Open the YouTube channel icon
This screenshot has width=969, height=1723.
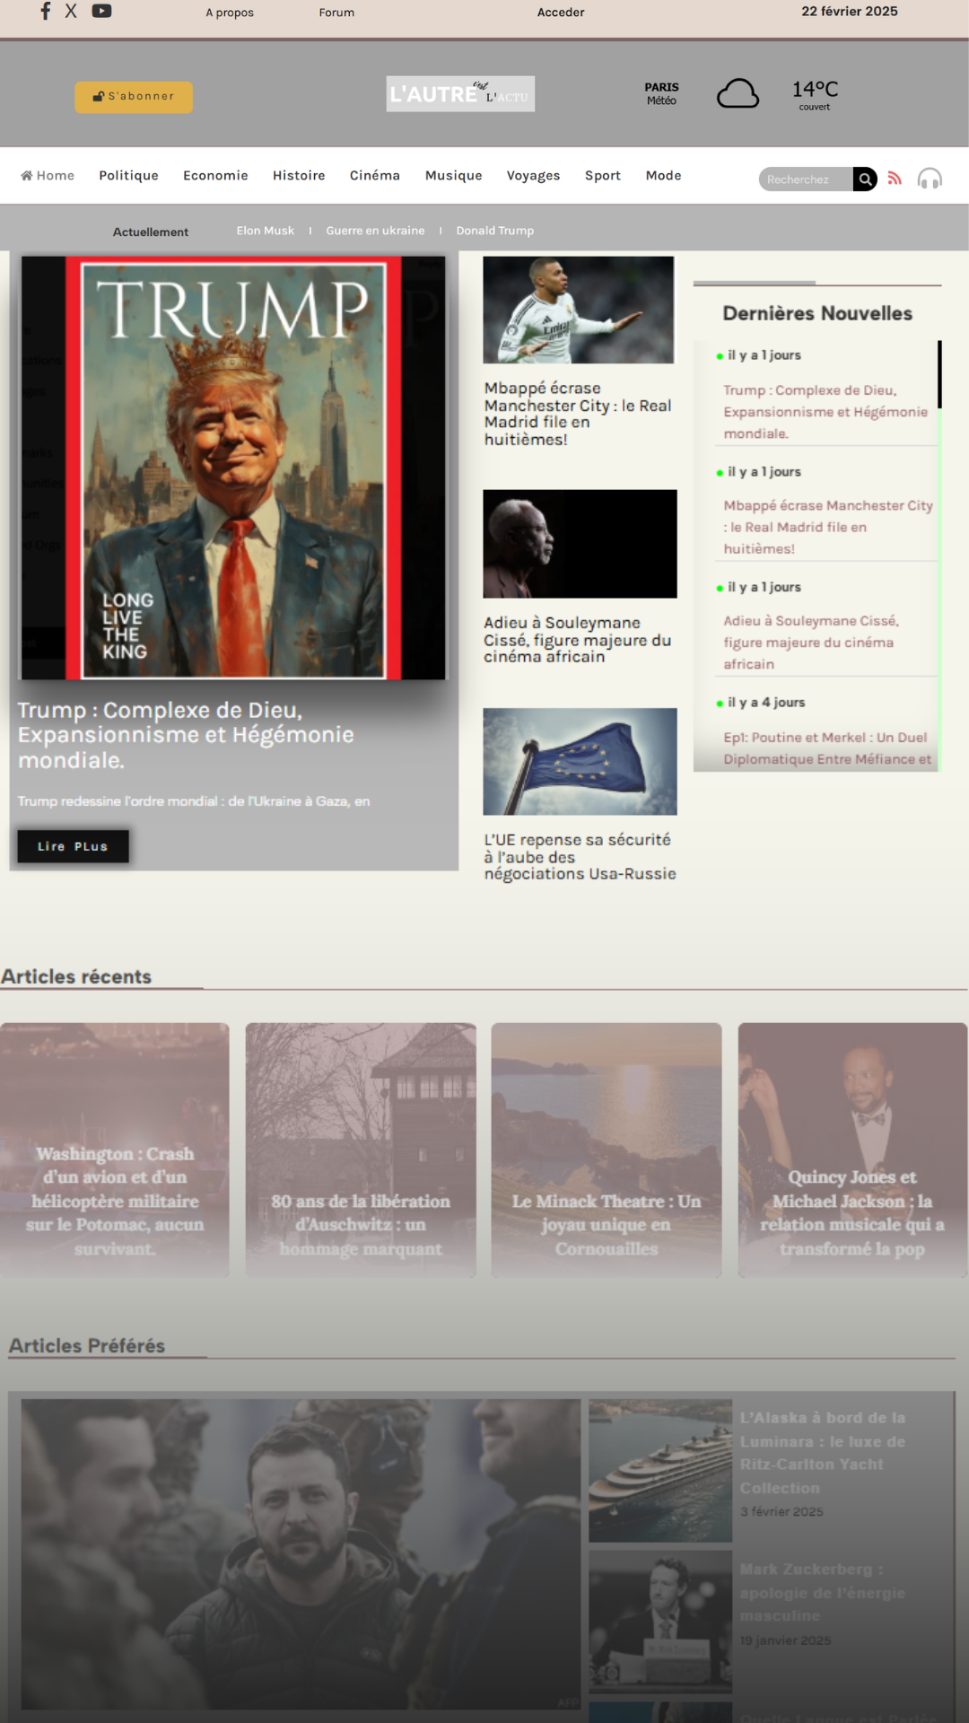click(x=101, y=11)
